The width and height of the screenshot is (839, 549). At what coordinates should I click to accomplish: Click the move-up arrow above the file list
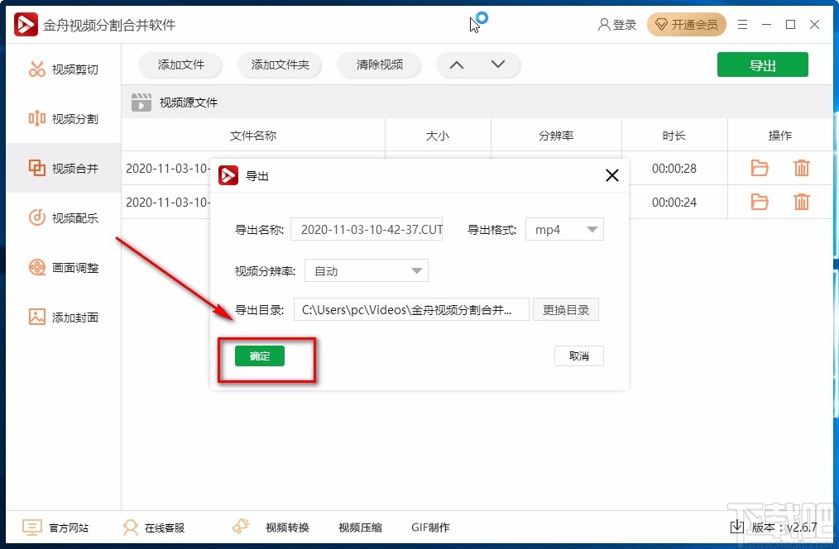456,64
